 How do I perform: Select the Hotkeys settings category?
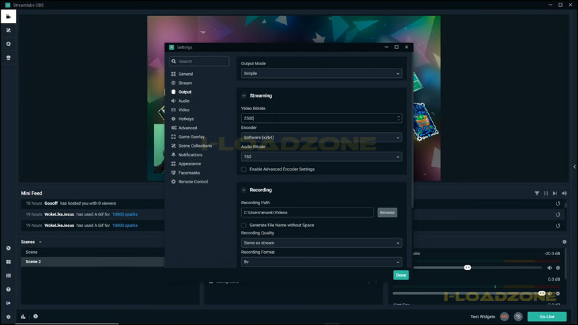[x=185, y=119]
